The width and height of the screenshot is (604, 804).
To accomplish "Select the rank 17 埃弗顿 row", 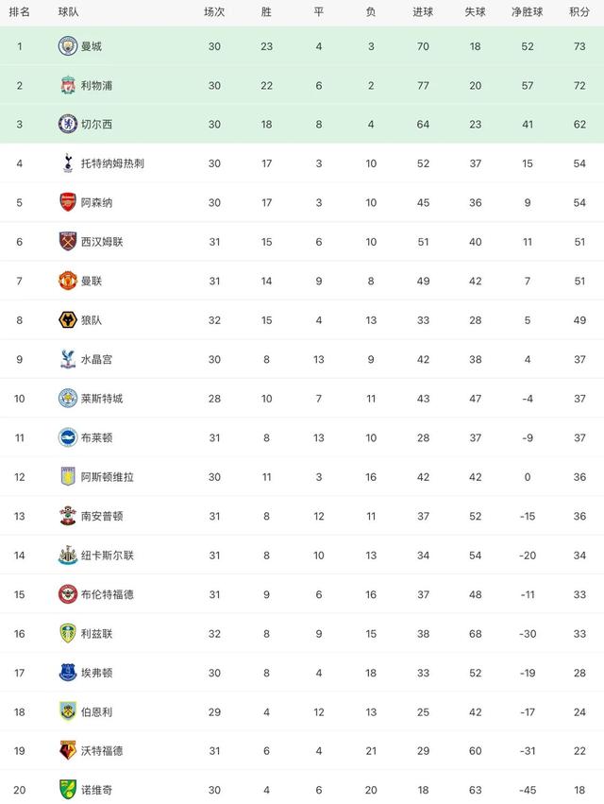I will 302,673.
